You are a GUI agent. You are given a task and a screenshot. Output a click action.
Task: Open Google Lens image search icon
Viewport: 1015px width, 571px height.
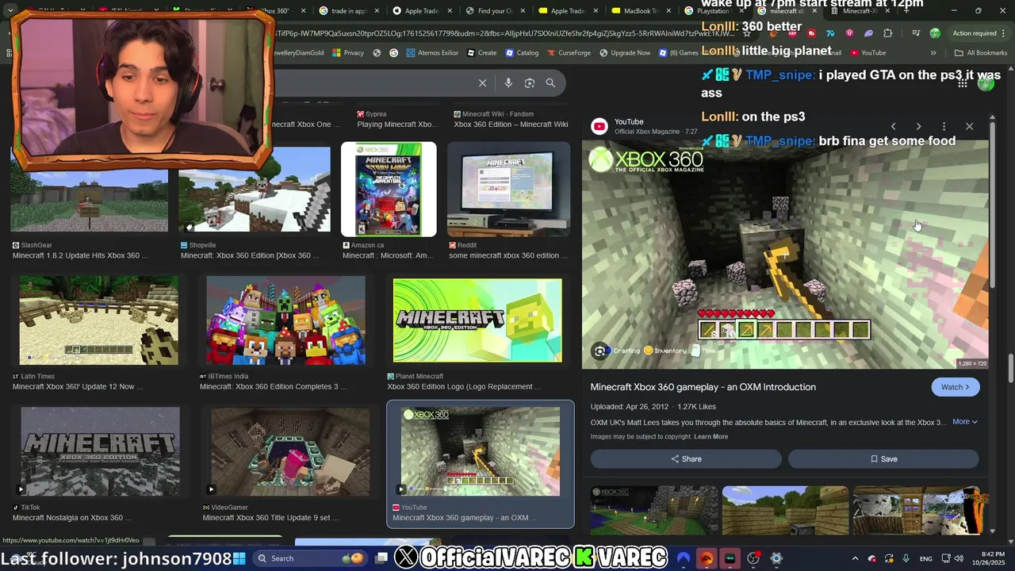pyautogui.click(x=530, y=82)
